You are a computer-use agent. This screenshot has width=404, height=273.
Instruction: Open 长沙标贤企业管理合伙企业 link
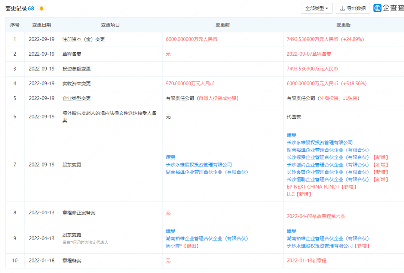(328, 158)
